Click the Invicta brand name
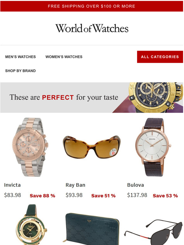The height and width of the screenshot is (245, 184). click(12, 185)
